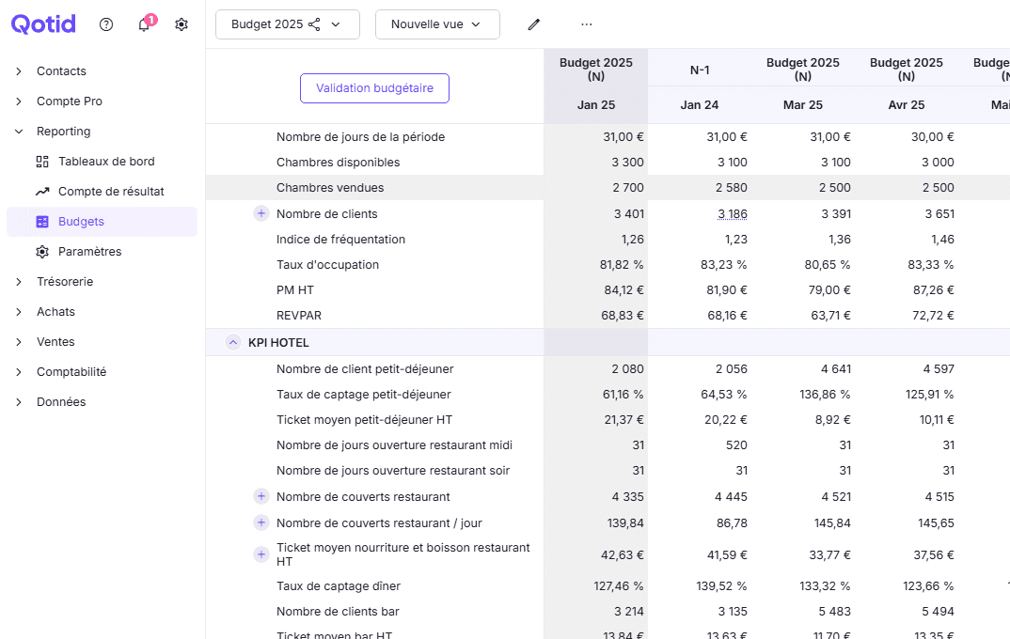Collapse the KPI HOTEL section
This screenshot has width=1010, height=639.
[x=233, y=342]
